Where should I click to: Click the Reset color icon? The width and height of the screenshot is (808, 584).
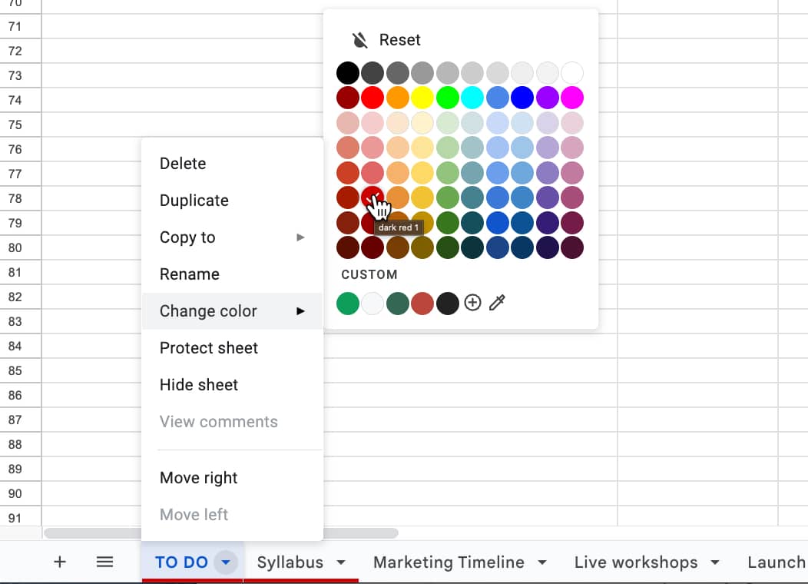click(359, 40)
